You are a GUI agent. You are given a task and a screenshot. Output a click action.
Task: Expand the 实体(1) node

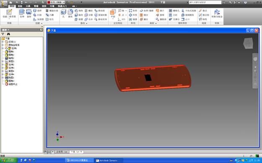point(3,42)
